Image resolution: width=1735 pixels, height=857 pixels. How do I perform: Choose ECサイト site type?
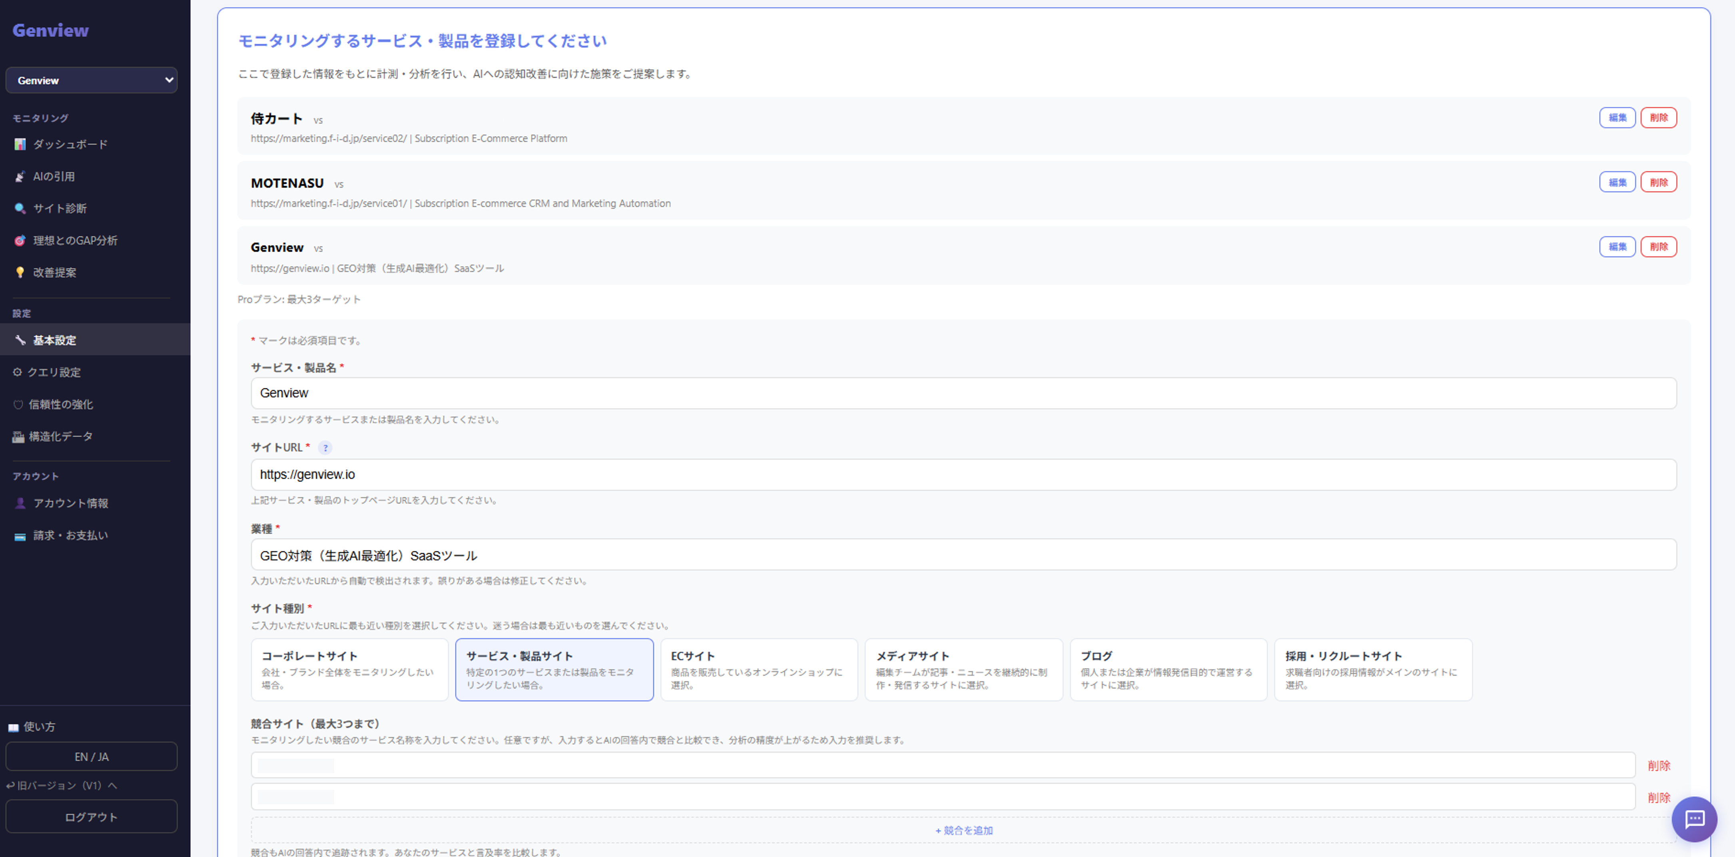coord(759,669)
